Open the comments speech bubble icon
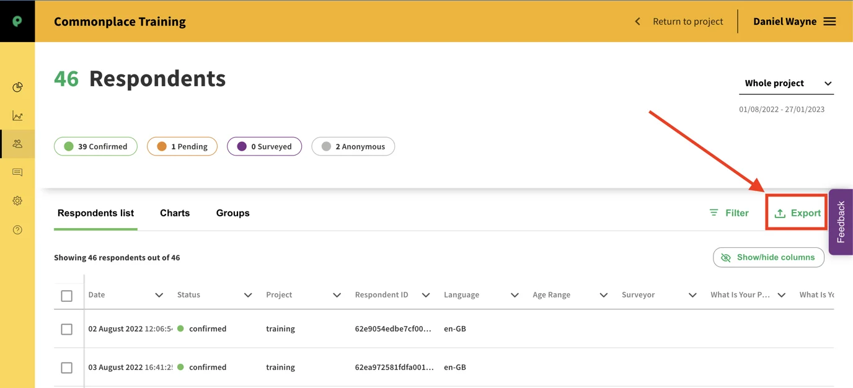The image size is (853, 388). [17, 172]
